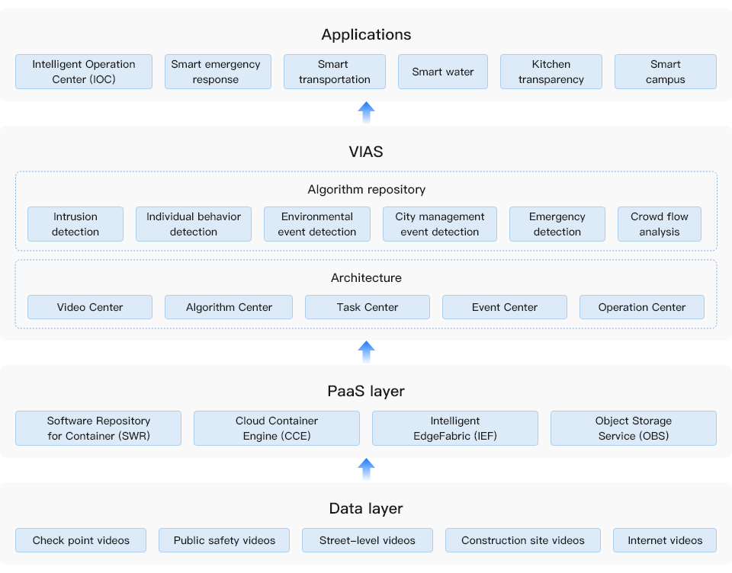This screenshot has width=732, height=573.
Task: Open the Crowd flow analysis algorithm
Action: click(659, 224)
